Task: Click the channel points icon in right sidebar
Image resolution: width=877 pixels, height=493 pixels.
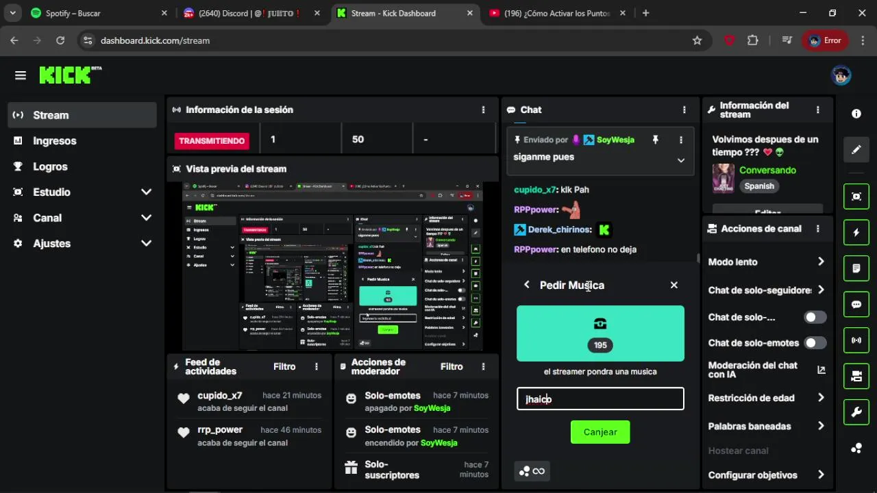Action: click(x=856, y=448)
